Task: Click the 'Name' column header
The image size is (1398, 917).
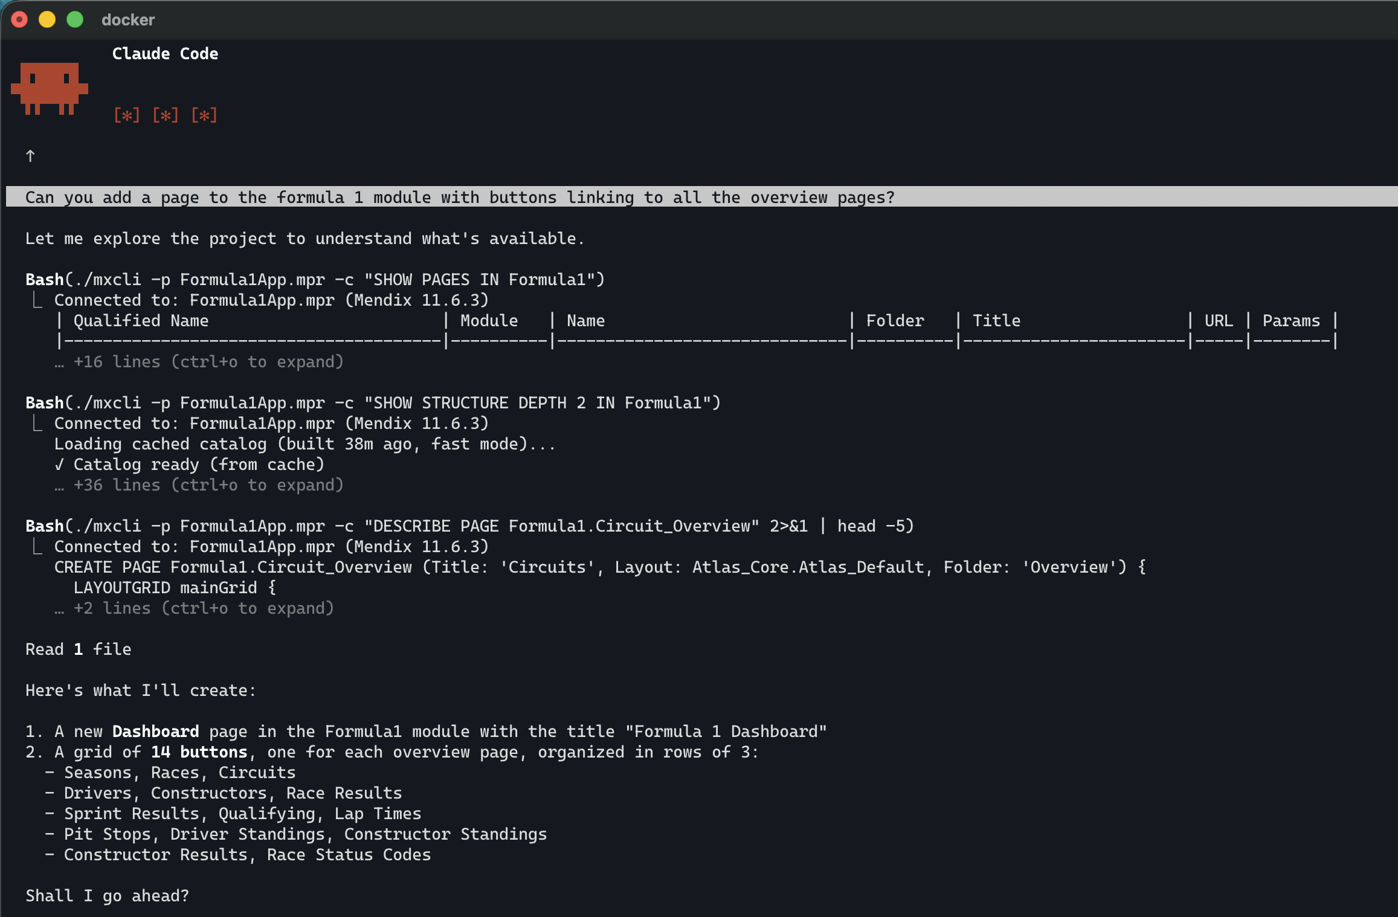Action: (586, 321)
